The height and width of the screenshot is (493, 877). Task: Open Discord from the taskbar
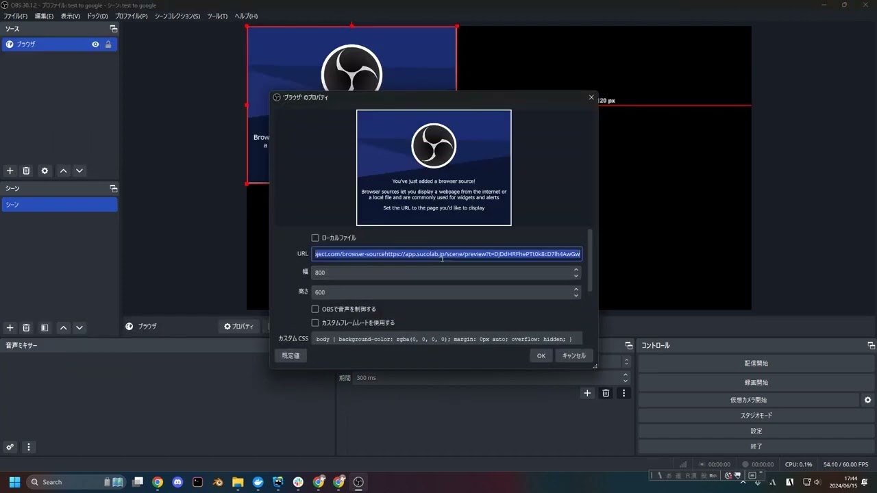click(x=177, y=482)
